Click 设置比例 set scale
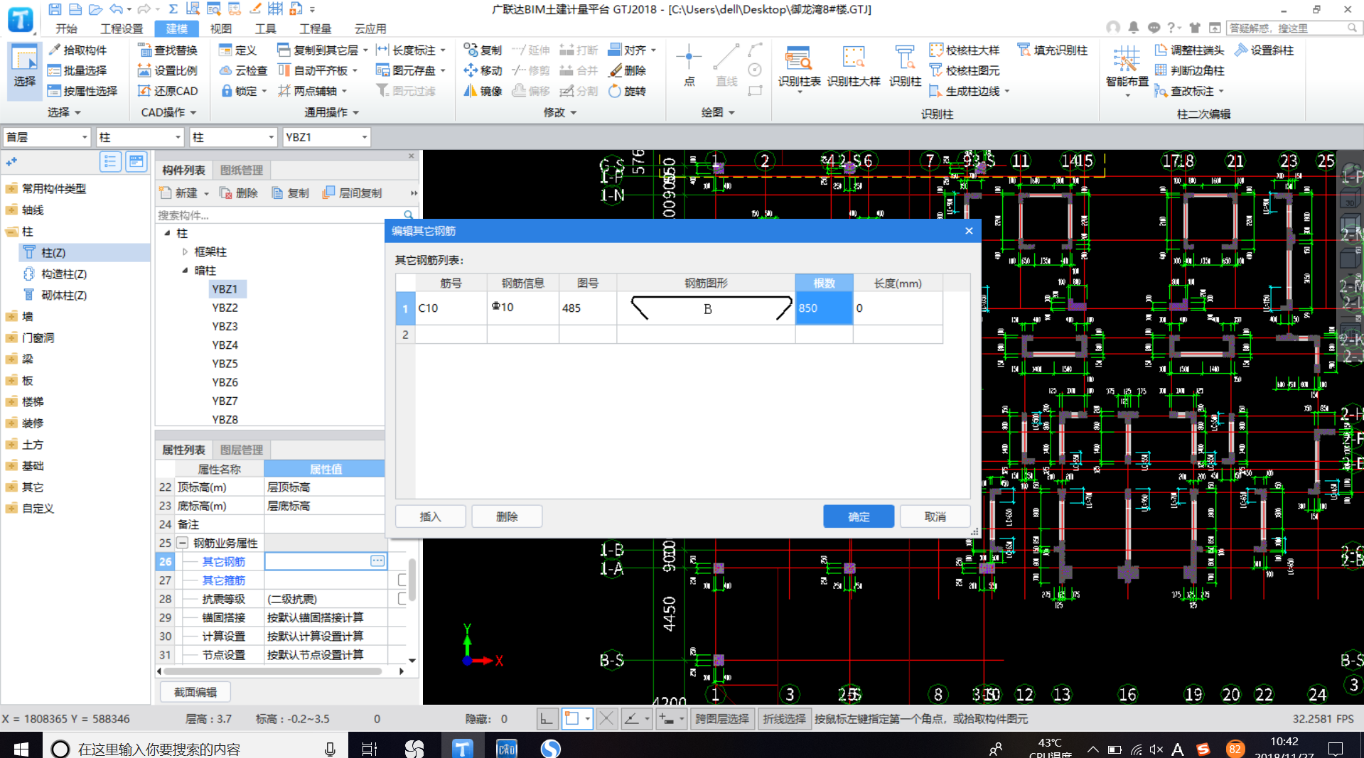This screenshot has height=758, width=1364. point(168,70)
